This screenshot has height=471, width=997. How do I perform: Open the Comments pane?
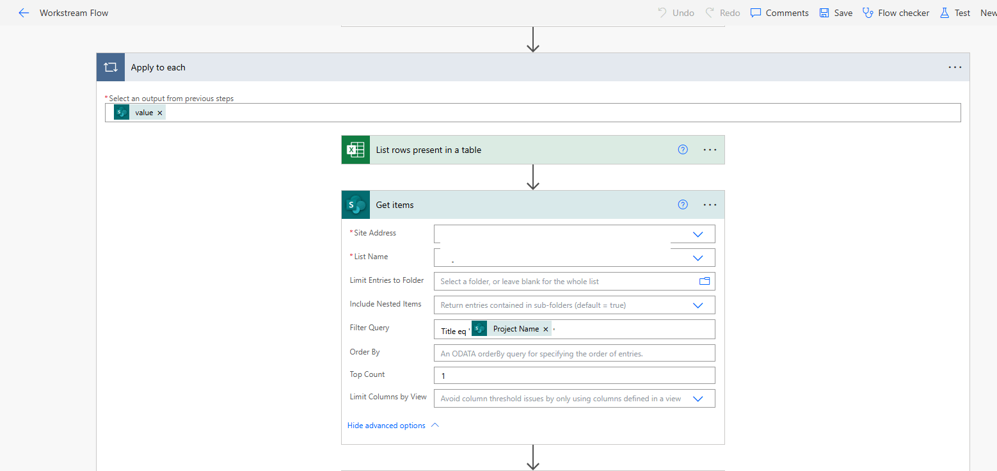click(779, 13)
